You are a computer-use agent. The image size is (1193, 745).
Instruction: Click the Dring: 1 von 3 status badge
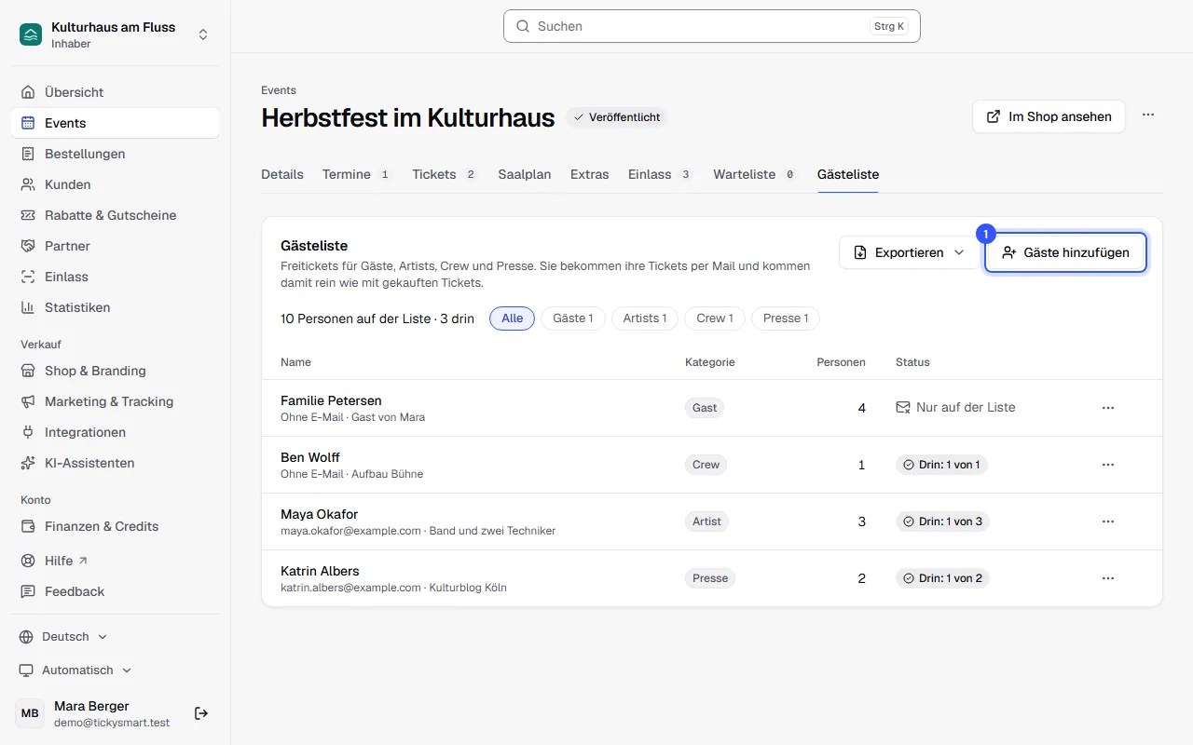click(942, 521)
